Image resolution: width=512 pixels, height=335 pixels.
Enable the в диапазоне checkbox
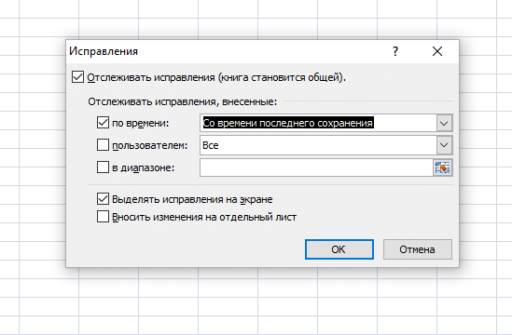pyautogui.click(x=103, y=167)
